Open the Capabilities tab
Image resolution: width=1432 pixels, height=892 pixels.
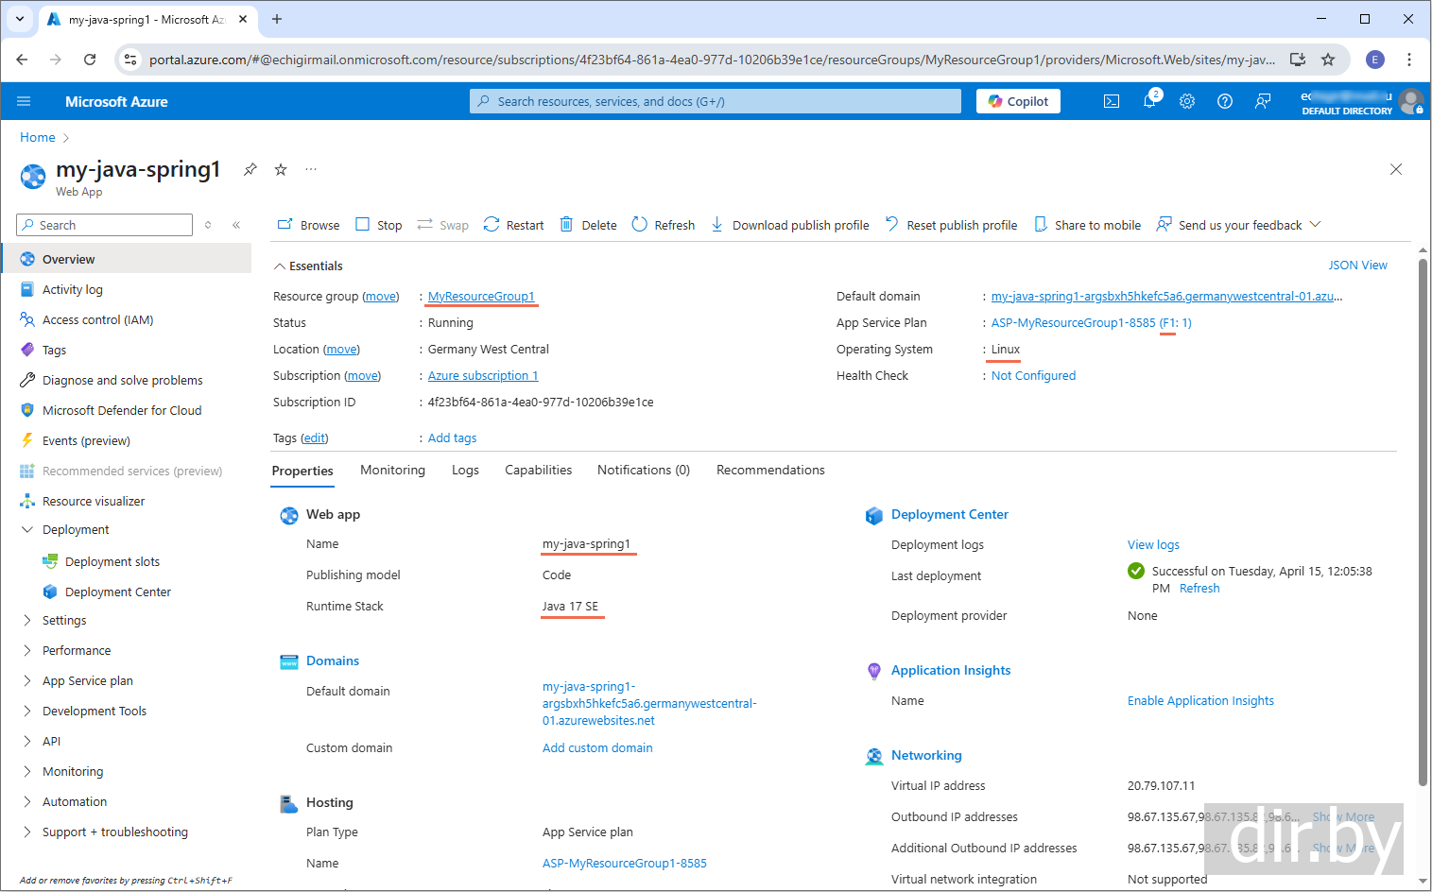(538, 471)
